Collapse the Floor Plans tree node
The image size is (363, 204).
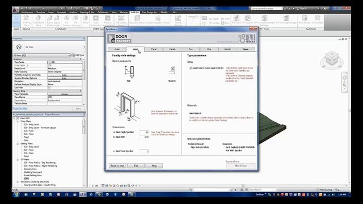[18, 121]
